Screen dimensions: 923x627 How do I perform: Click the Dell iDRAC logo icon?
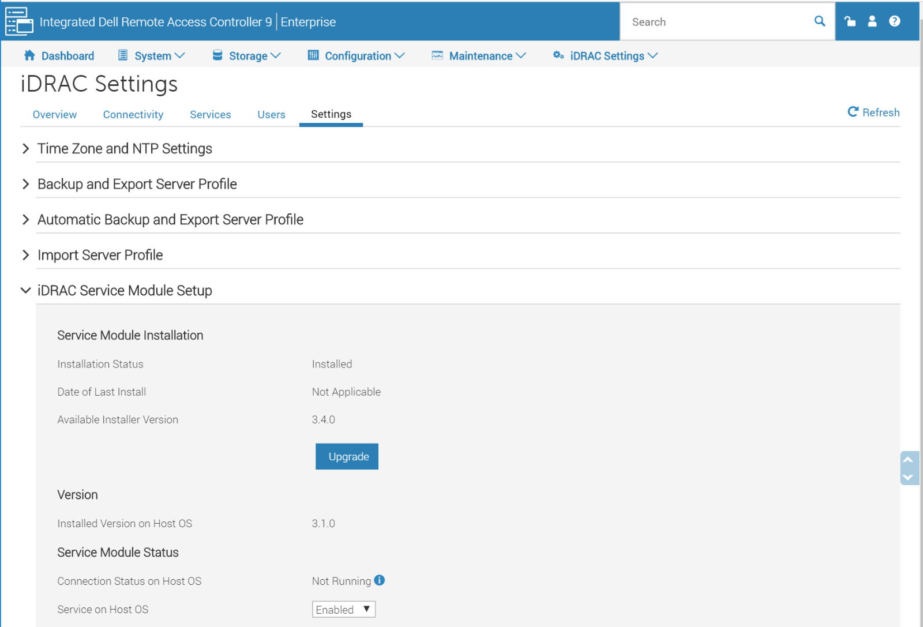[18, 21]
